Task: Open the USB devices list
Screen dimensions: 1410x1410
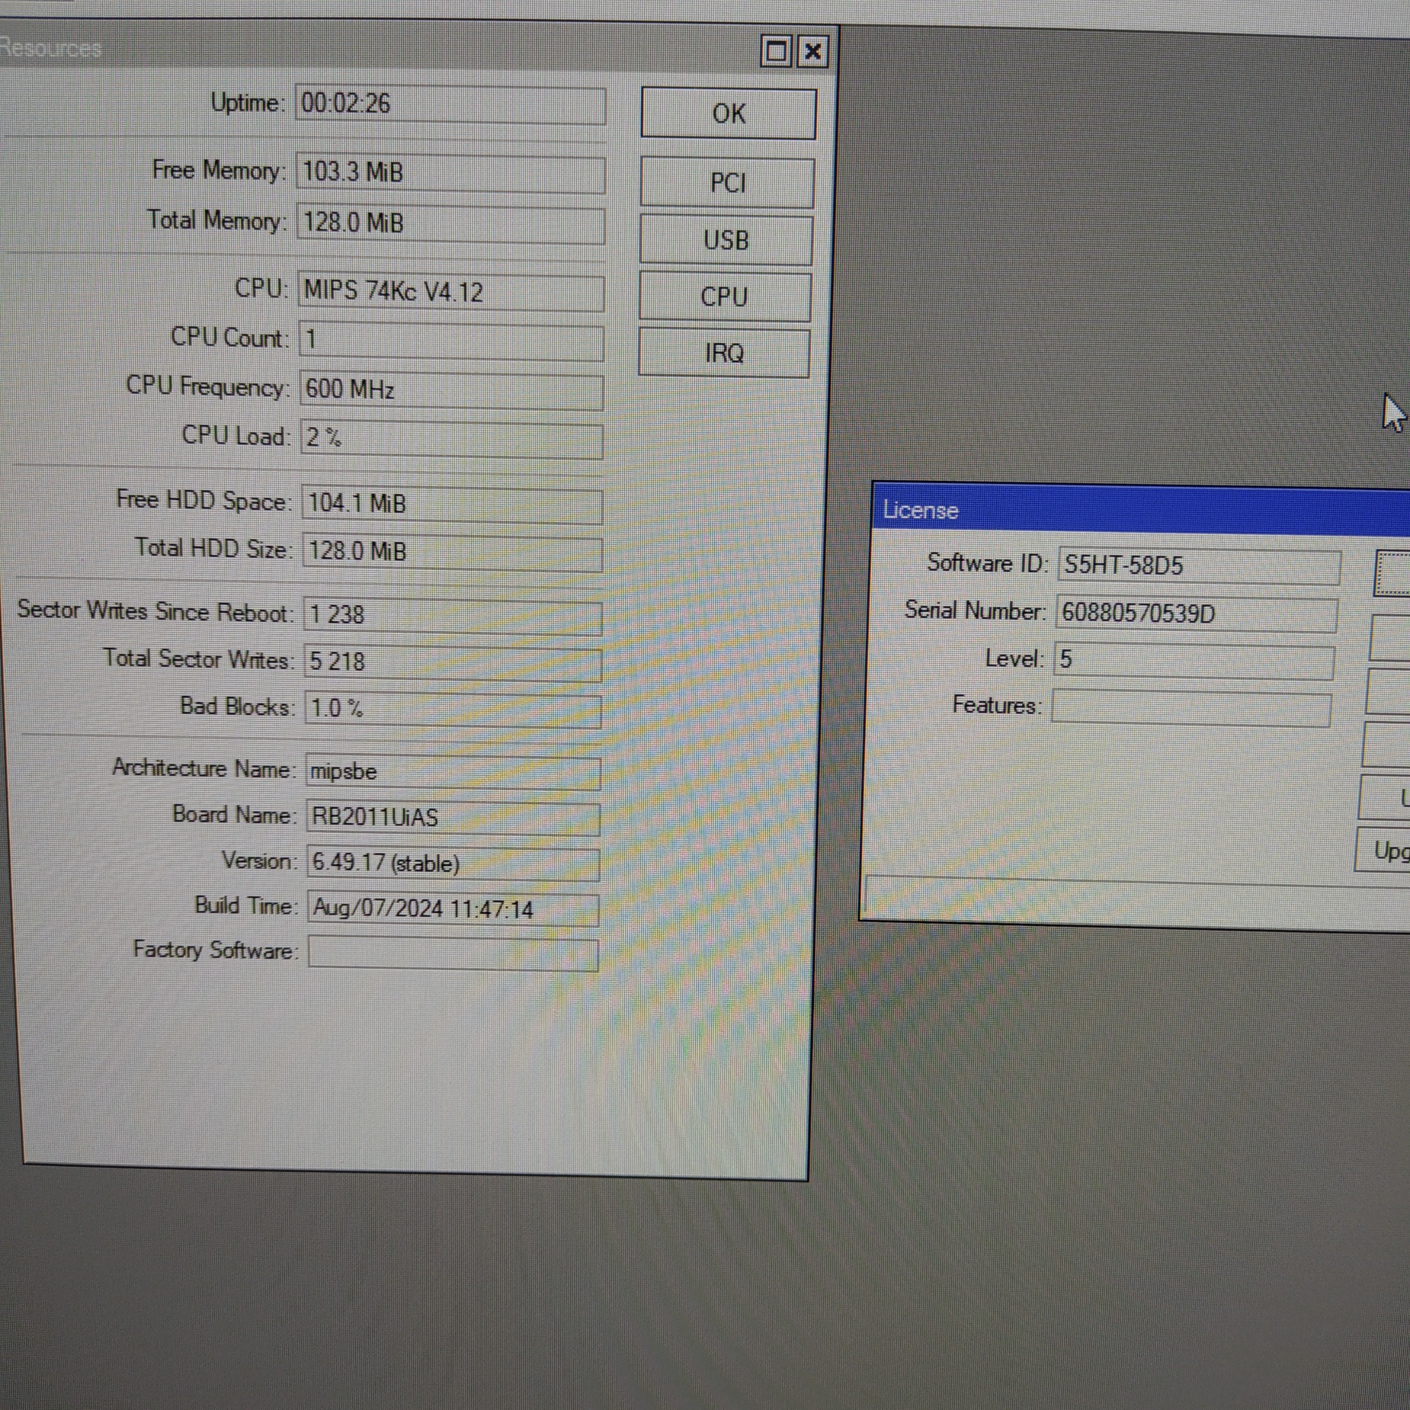Action: (x=726, y=240)
